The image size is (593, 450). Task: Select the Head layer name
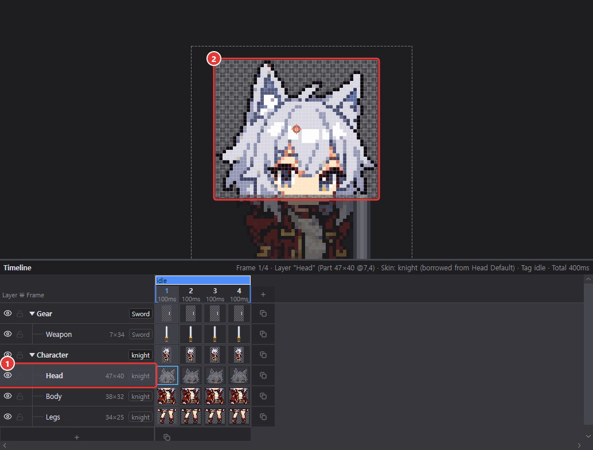[x=54, y=375]
